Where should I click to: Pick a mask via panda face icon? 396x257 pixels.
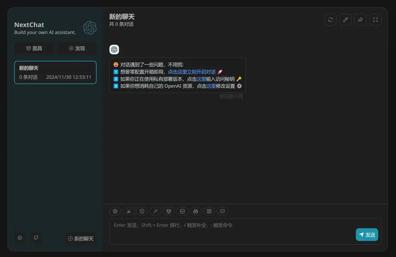point(169,211)
